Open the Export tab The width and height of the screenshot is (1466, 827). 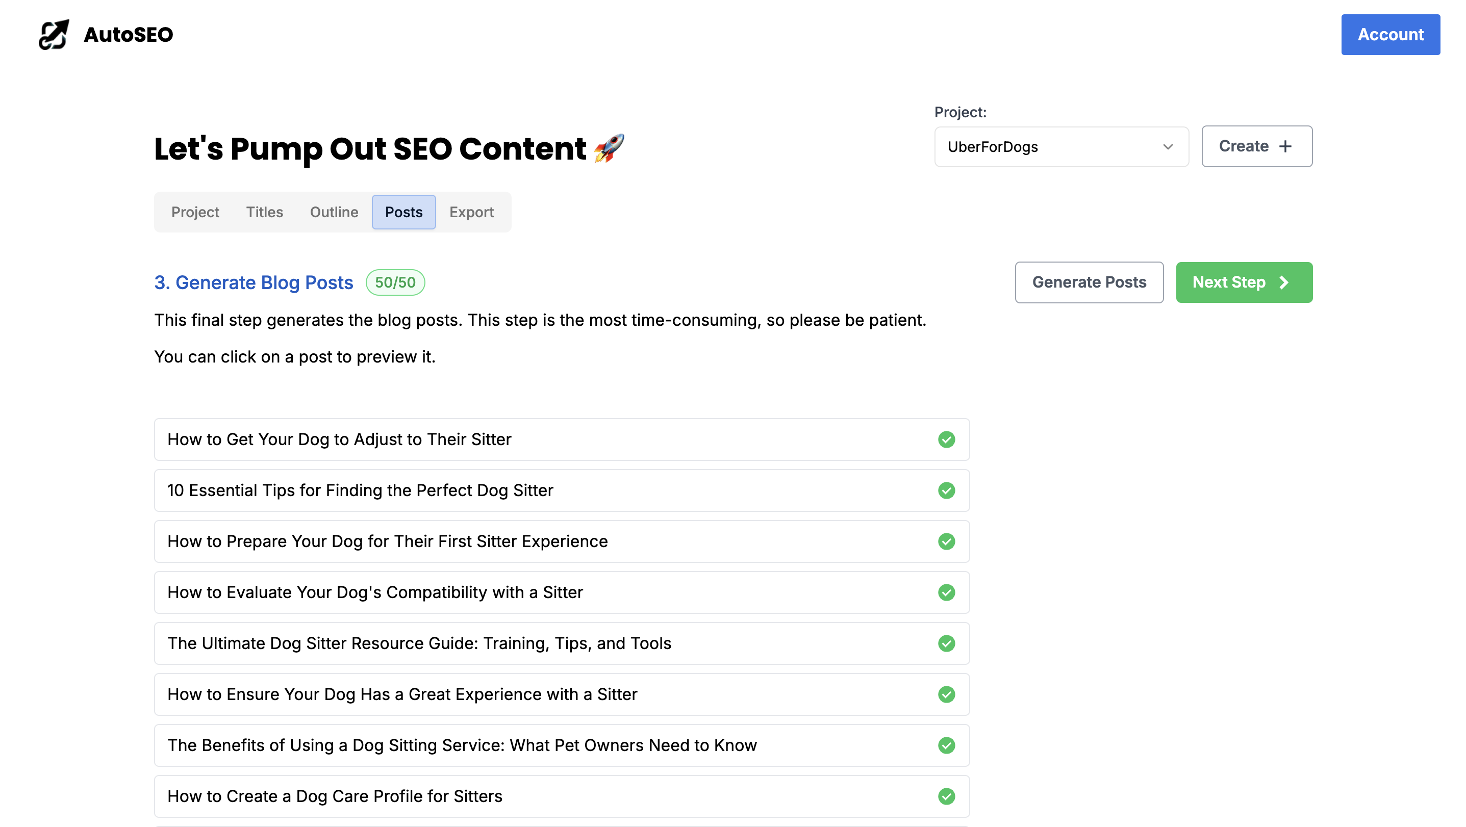471,212
